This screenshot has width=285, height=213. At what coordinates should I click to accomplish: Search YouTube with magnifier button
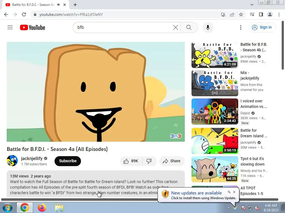189,27
